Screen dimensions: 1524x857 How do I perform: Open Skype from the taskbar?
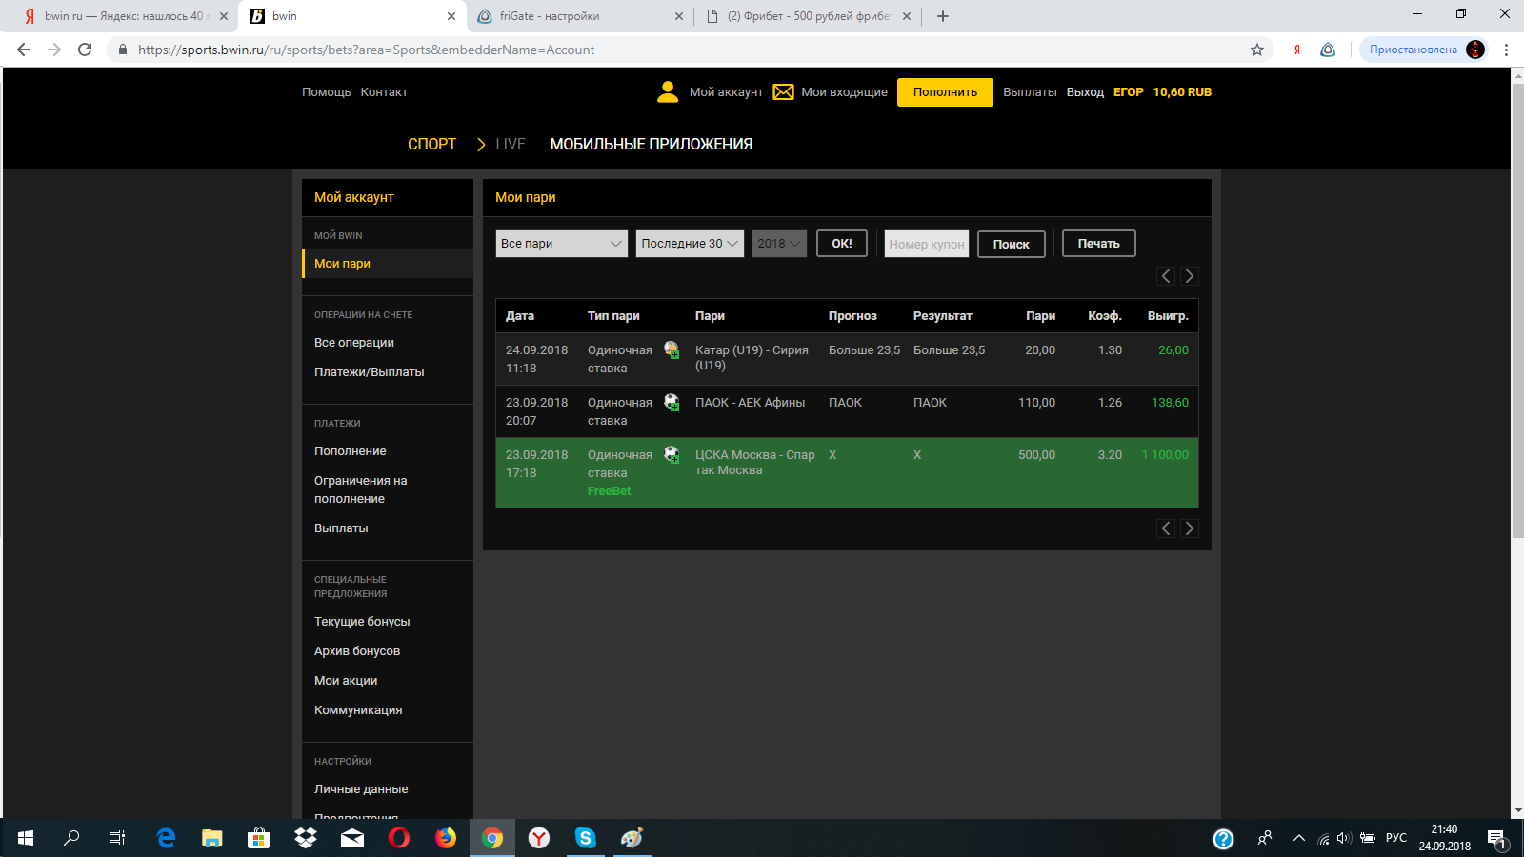[586, 838]
